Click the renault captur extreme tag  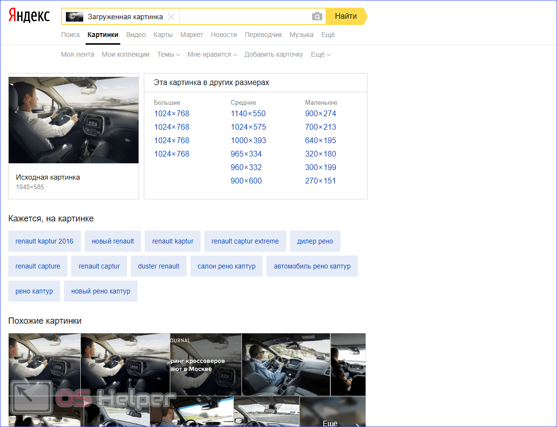click(x=245, y=241)
